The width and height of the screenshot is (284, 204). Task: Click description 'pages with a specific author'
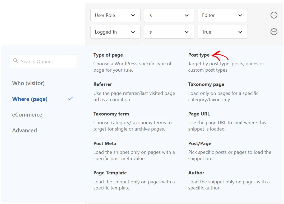coord(229,185)
